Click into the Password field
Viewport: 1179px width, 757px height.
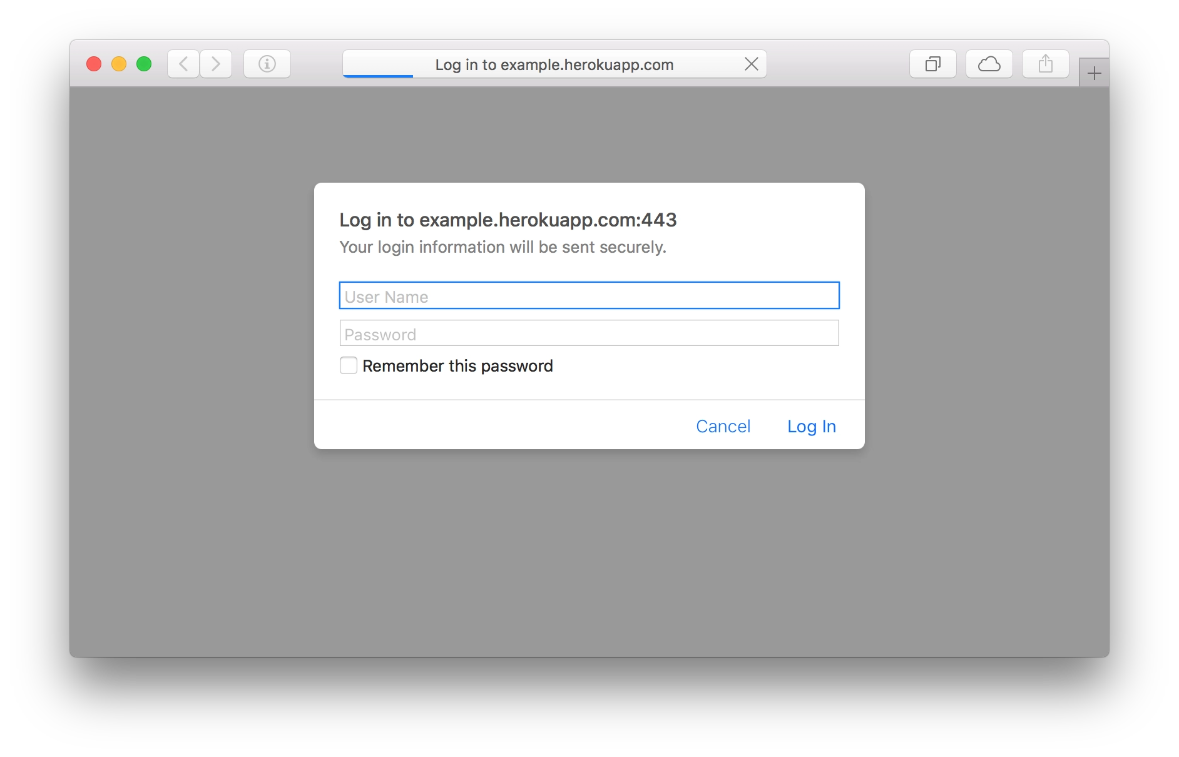(589, 333)
